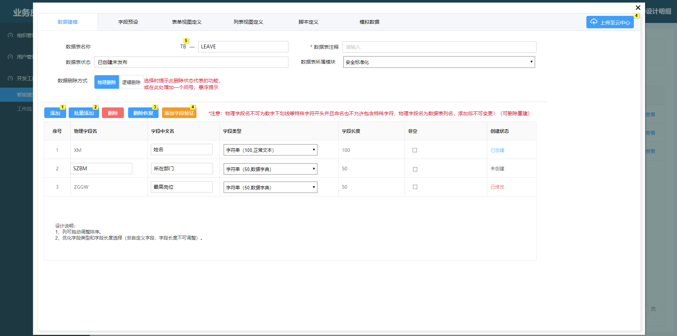Open the 列表视图定义 tab
Viewport: 677px width, 336px height.
tap(248, 22)
